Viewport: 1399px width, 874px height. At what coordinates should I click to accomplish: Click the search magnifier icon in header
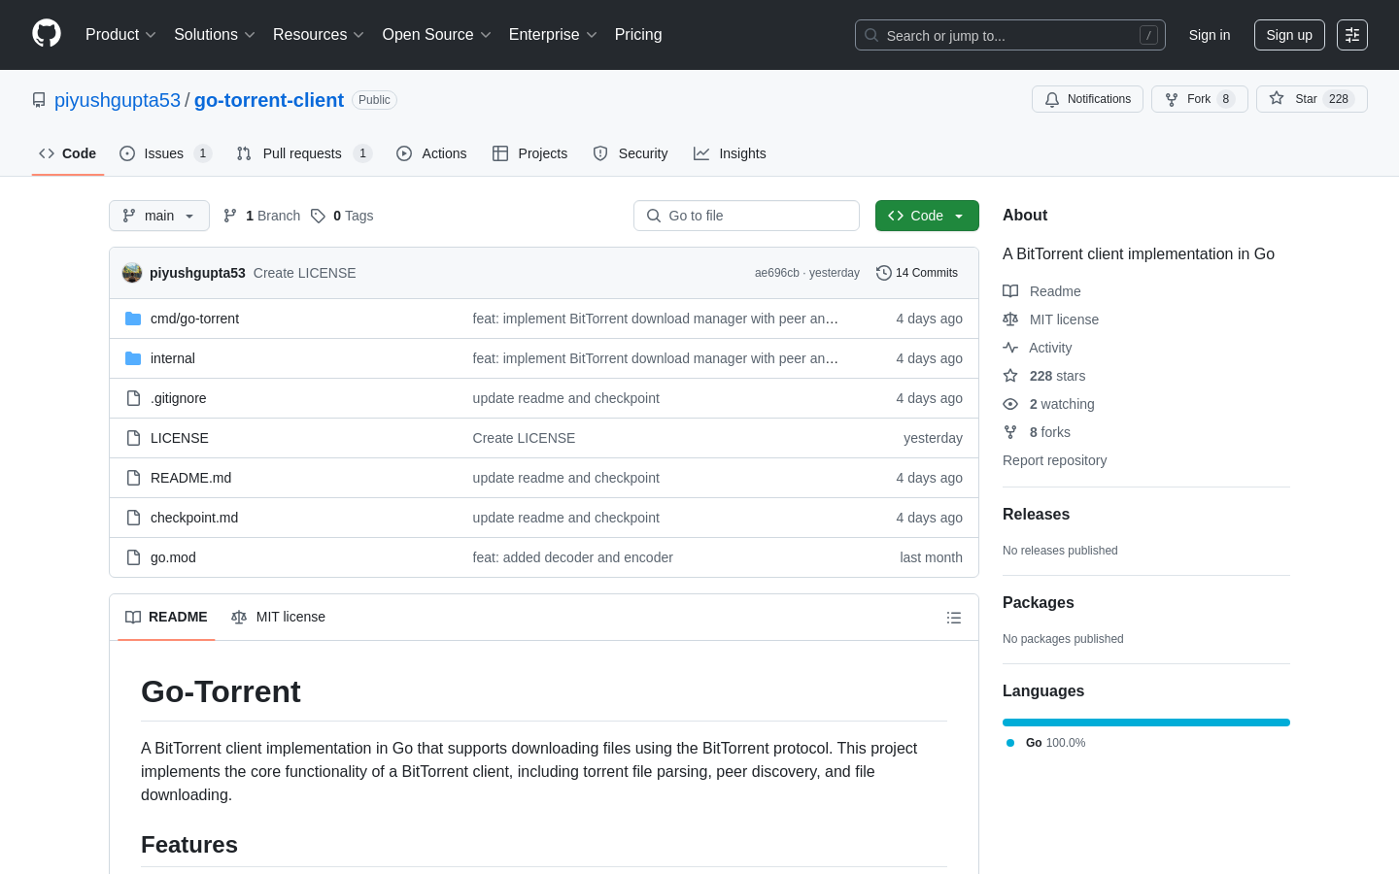click(871, 35)
